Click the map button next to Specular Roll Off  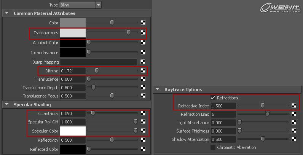click(x=143, y=121)
